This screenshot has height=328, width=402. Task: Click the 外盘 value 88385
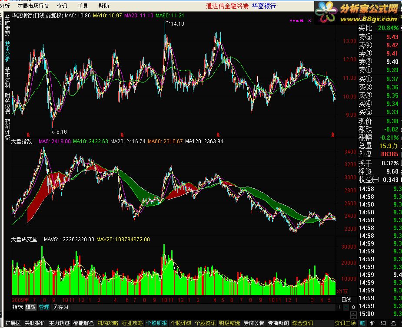(x=390, y=154)
